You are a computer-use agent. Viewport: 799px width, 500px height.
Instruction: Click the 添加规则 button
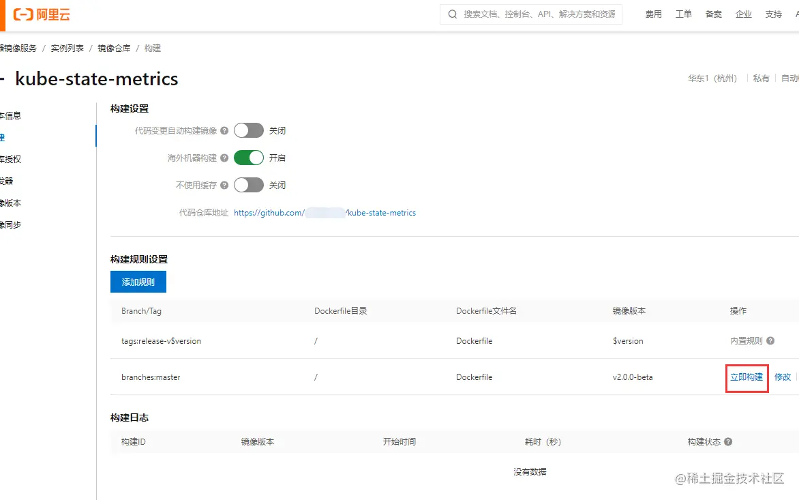pyautogui.click(x=138, y=282)
